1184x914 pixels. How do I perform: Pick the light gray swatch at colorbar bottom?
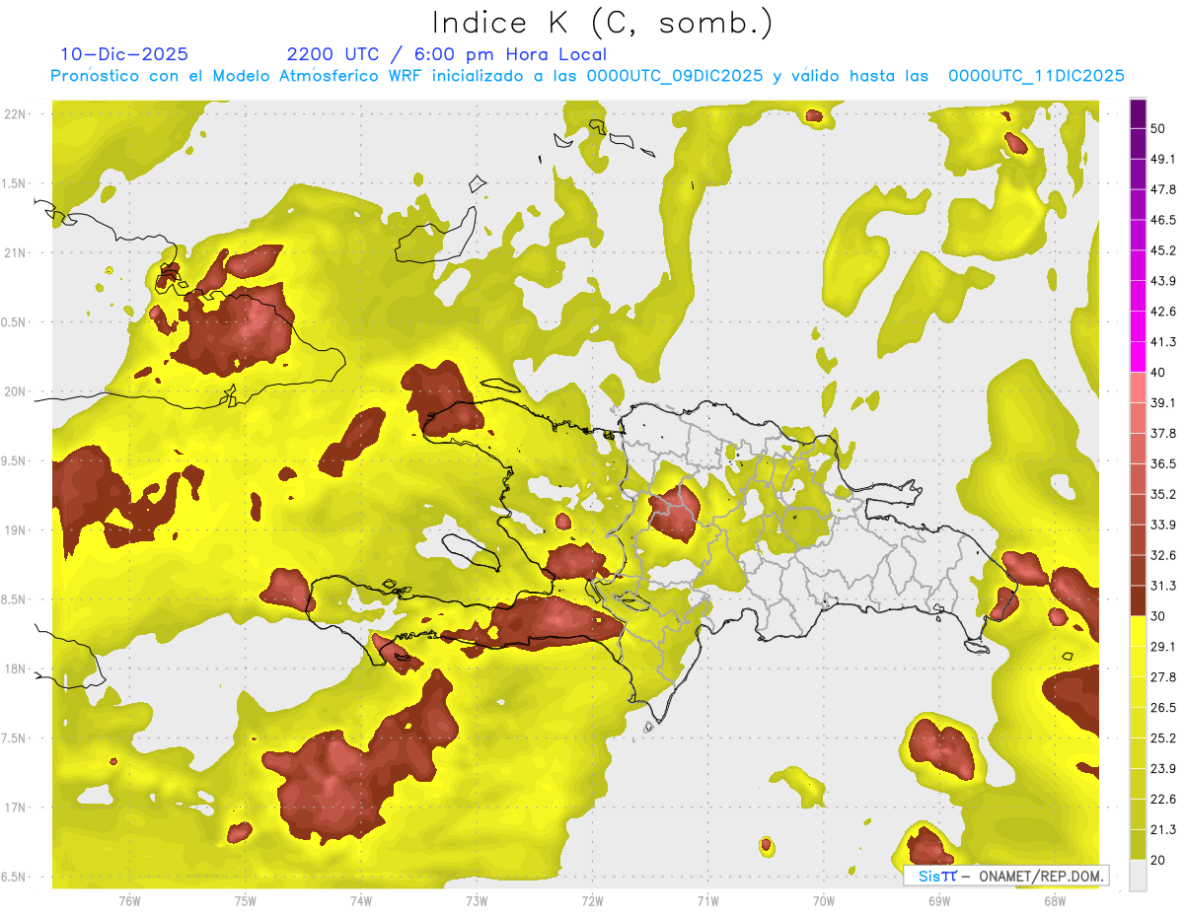(1138, 876)
